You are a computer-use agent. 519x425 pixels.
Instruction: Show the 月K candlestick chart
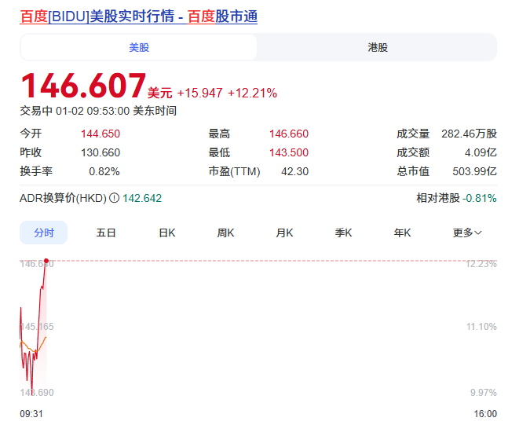(284, 233)
